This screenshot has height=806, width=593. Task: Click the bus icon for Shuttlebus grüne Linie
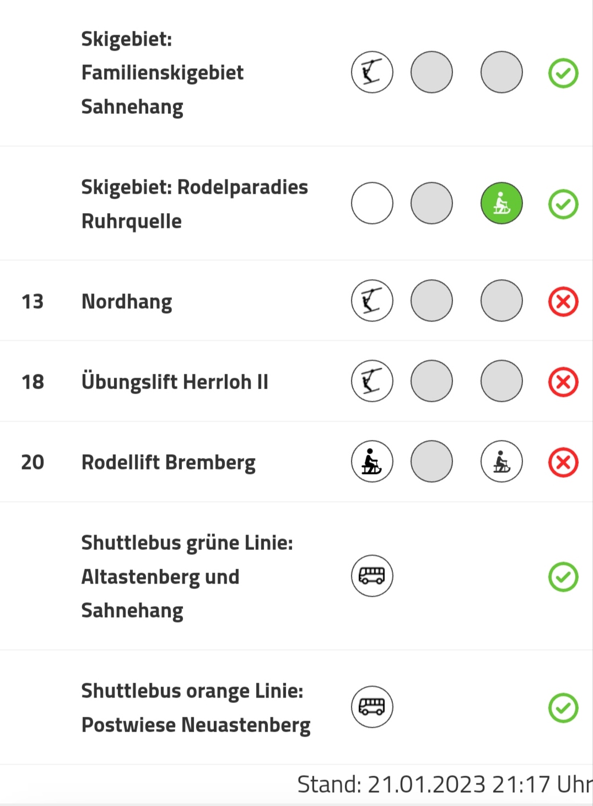tap(372, 576)
